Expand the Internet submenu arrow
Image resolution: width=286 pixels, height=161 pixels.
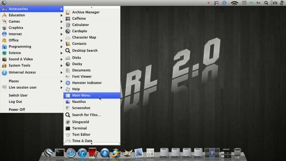coord(61,34)
